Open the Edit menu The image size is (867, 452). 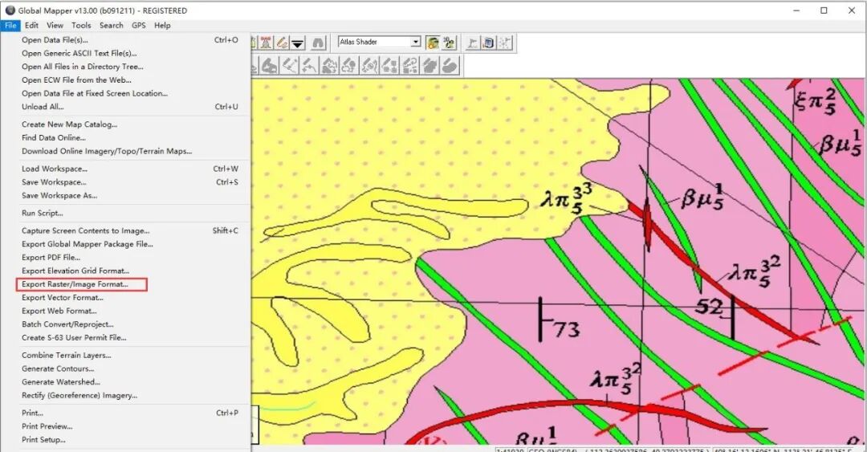(31, 26)
